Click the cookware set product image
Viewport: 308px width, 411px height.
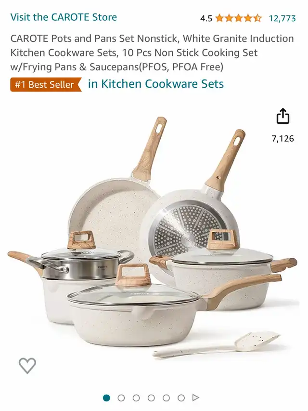(x=153, y=237)
